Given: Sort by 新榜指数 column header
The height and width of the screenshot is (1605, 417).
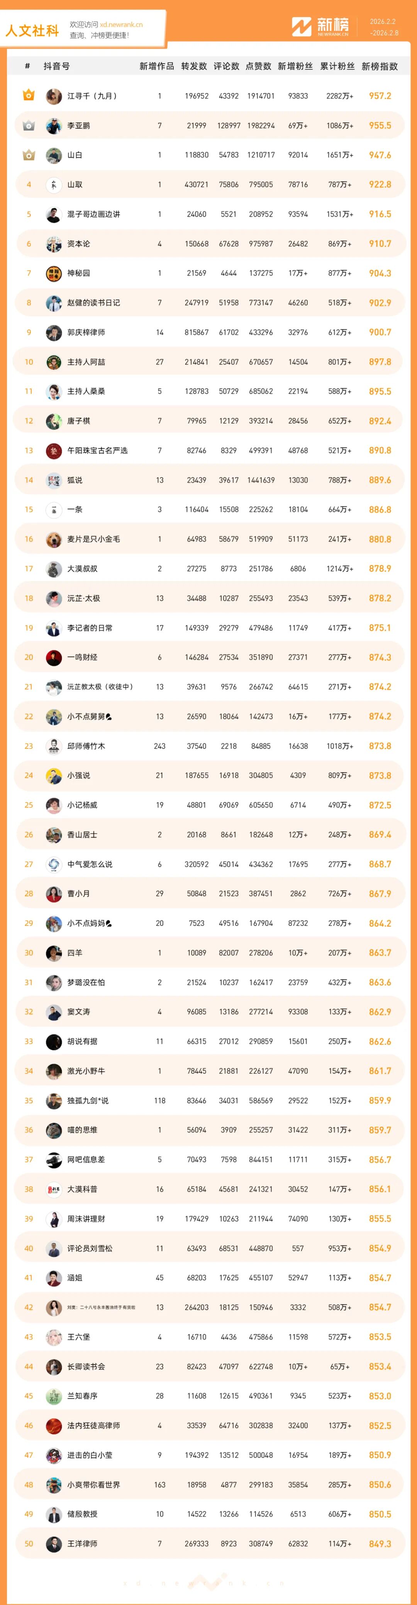Looking at the screenshot, I should [x=379, y=66].
